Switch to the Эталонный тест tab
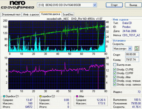Screen dimensions: 142x109 point(11,14)
